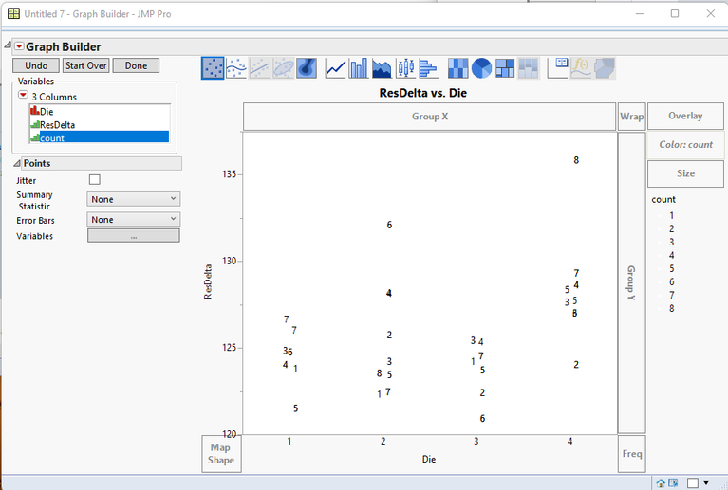Select the Line of Fit element icon
The height and width of the screenshot is (490, 728).
tap(259, 68)
